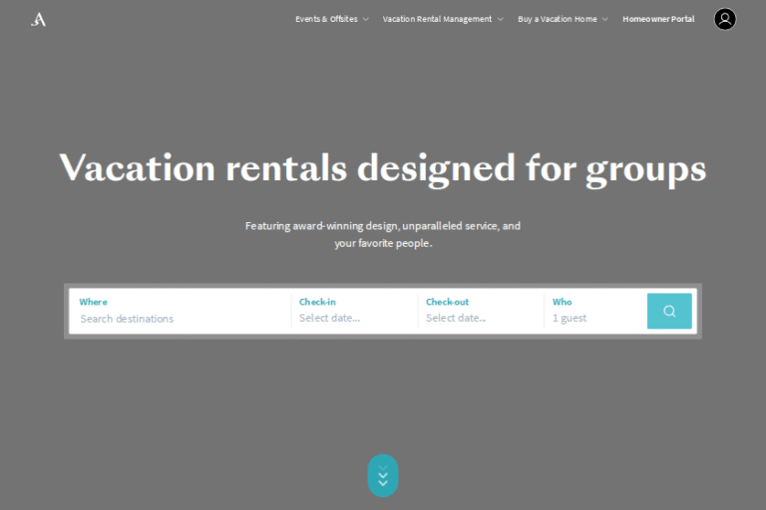This screenshot has height=510, width=766.
Task: Click the Vacation rentals designed for groups headline
Action: coord(383,167)
